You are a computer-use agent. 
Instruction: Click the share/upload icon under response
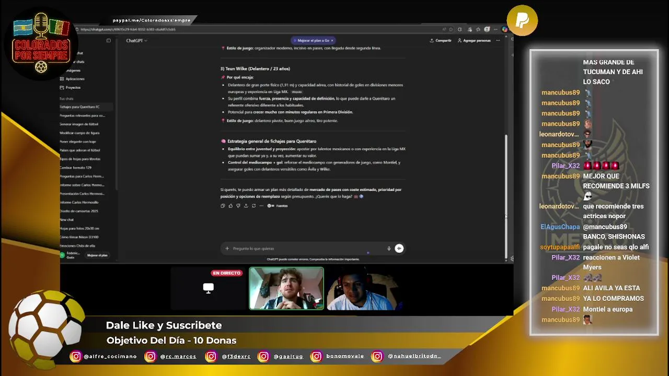click(x=246, y=206)
